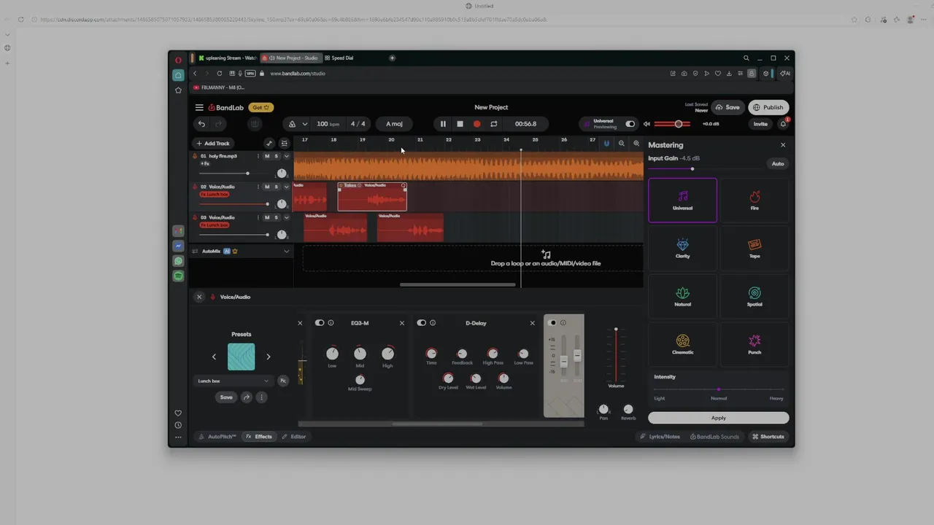Image resolution: width=934 pixels, height=525 pixels.
Task: Select the Fire mastering preset
Action: [x=754, y=200]
